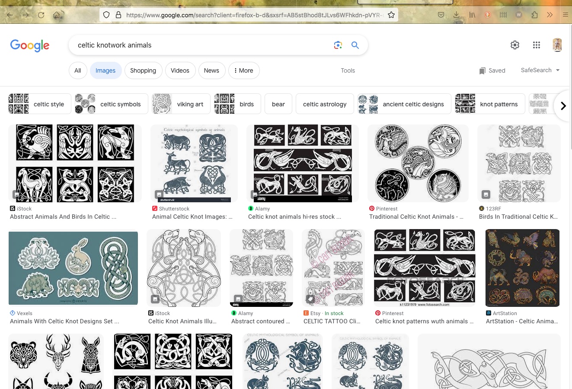
Task: View Saved items collection
Action: 492,70
